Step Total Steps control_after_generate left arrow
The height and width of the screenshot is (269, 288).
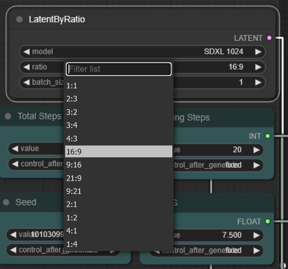pyautogui.click(x=15, y=164)
